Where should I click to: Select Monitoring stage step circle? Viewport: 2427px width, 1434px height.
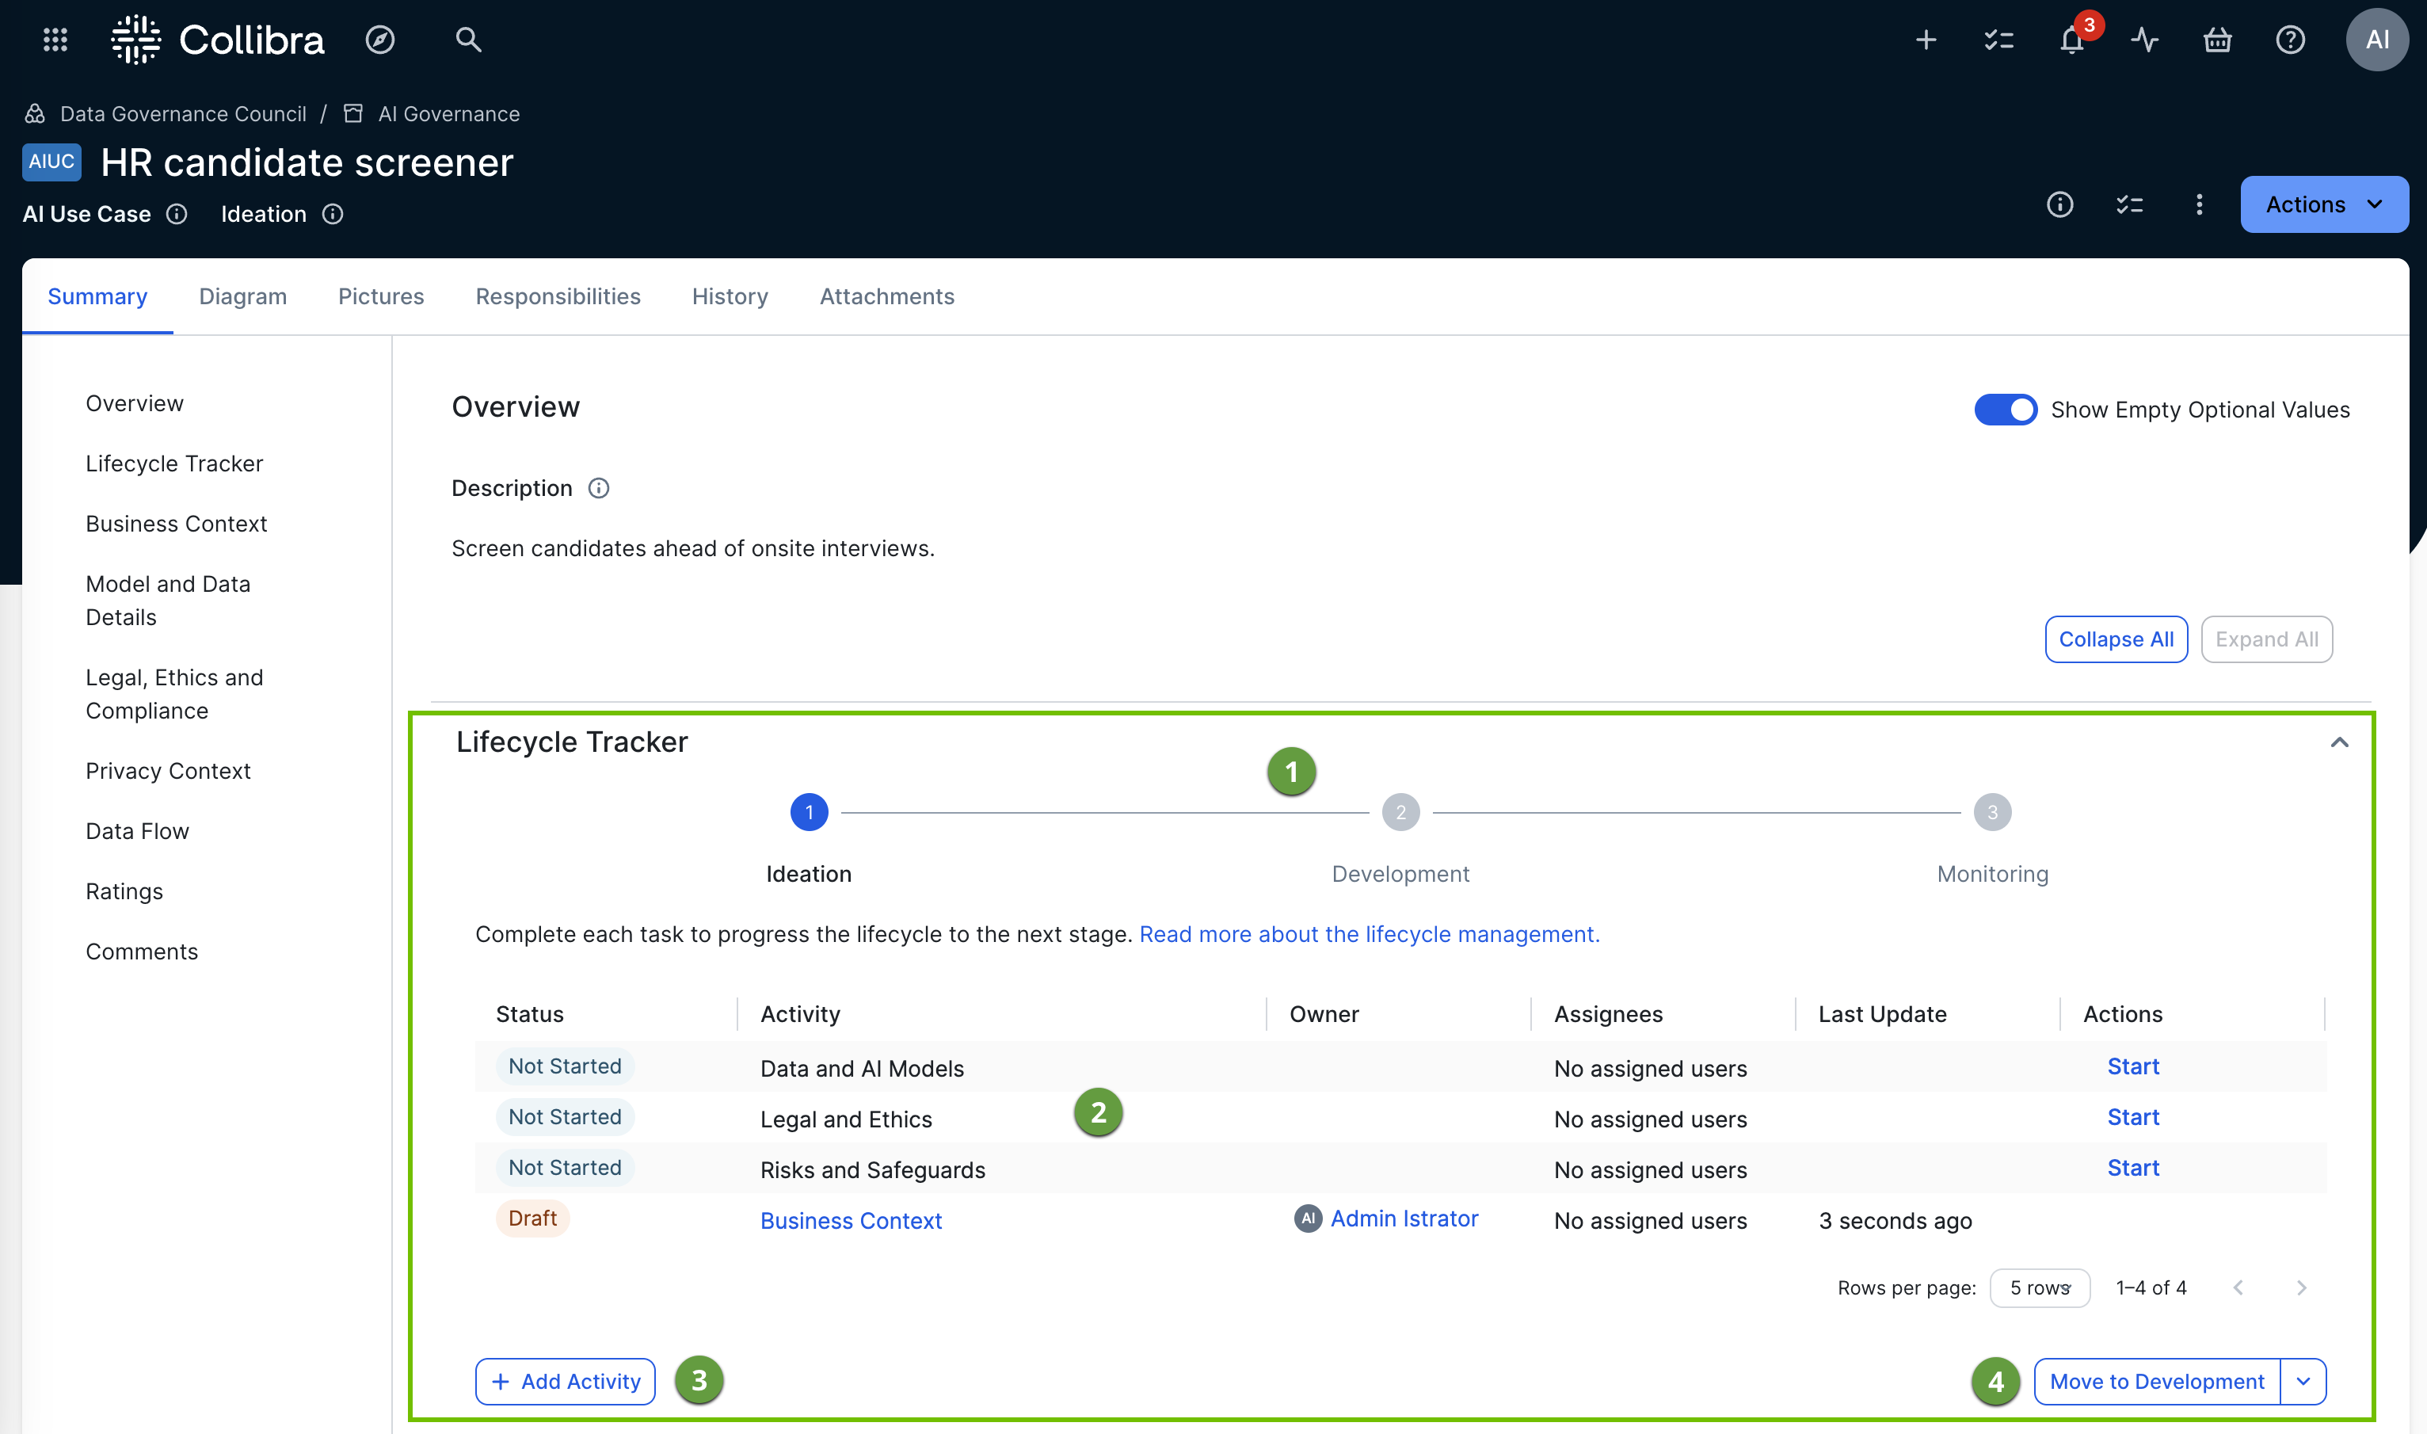1991,813
